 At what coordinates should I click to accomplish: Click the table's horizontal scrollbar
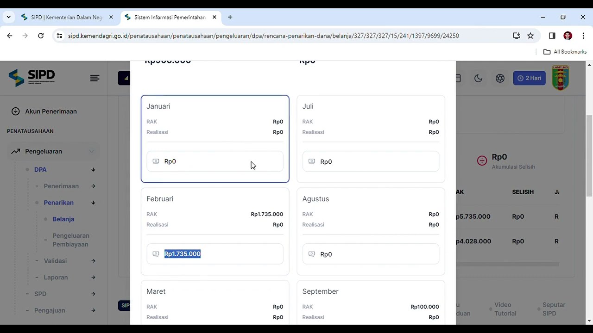[x=507, y=264]
